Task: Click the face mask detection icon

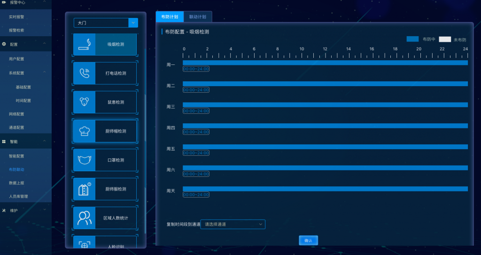Action: point(85,160)
